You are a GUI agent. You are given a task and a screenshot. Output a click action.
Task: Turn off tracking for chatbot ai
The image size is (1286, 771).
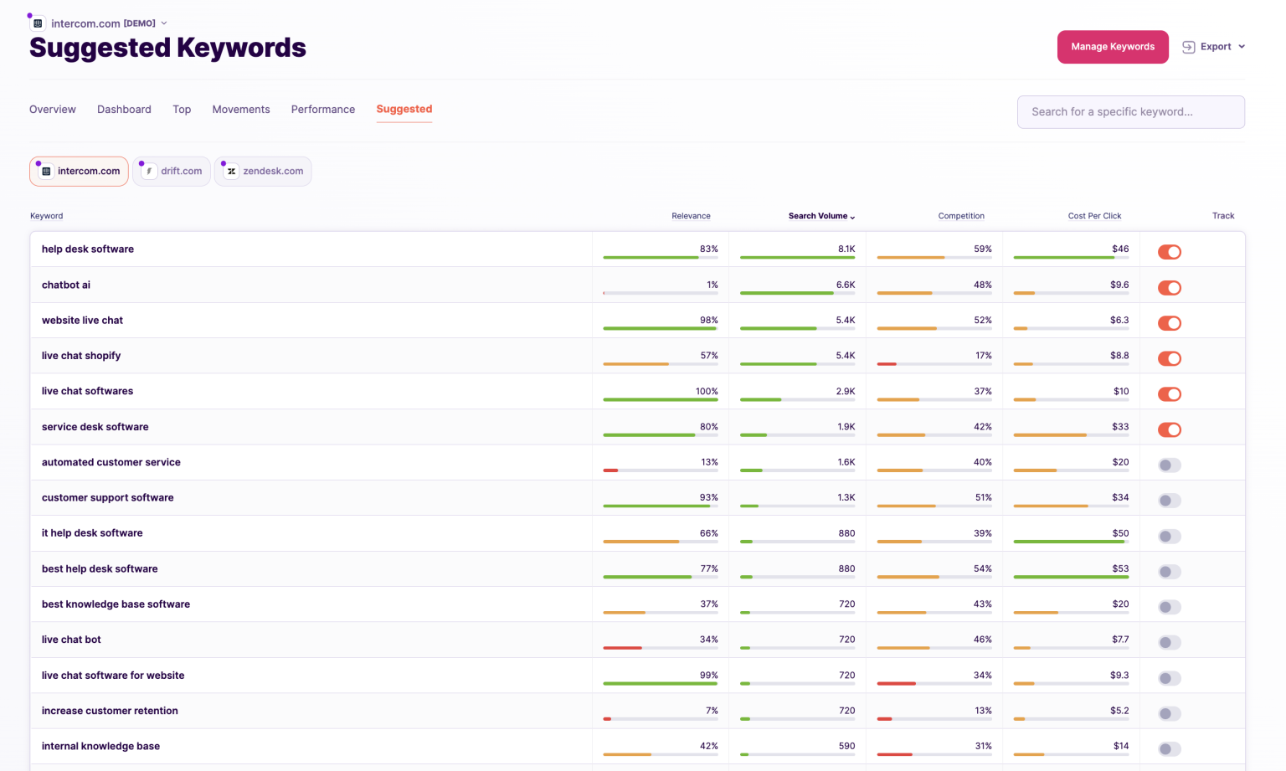1169,288
